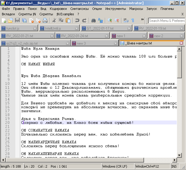
Task: Open the ? help menu
Action: pyautogui.click(x=78, y=14)
